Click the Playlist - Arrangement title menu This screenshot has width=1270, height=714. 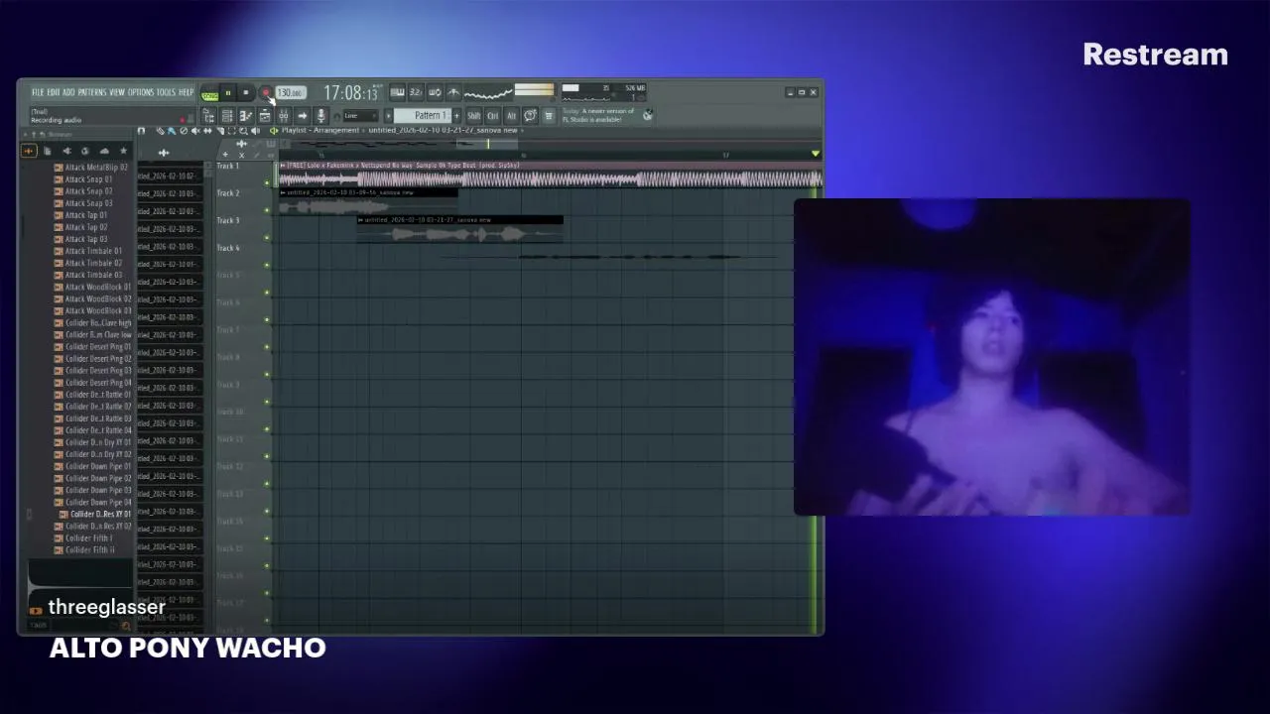(320, 130)
